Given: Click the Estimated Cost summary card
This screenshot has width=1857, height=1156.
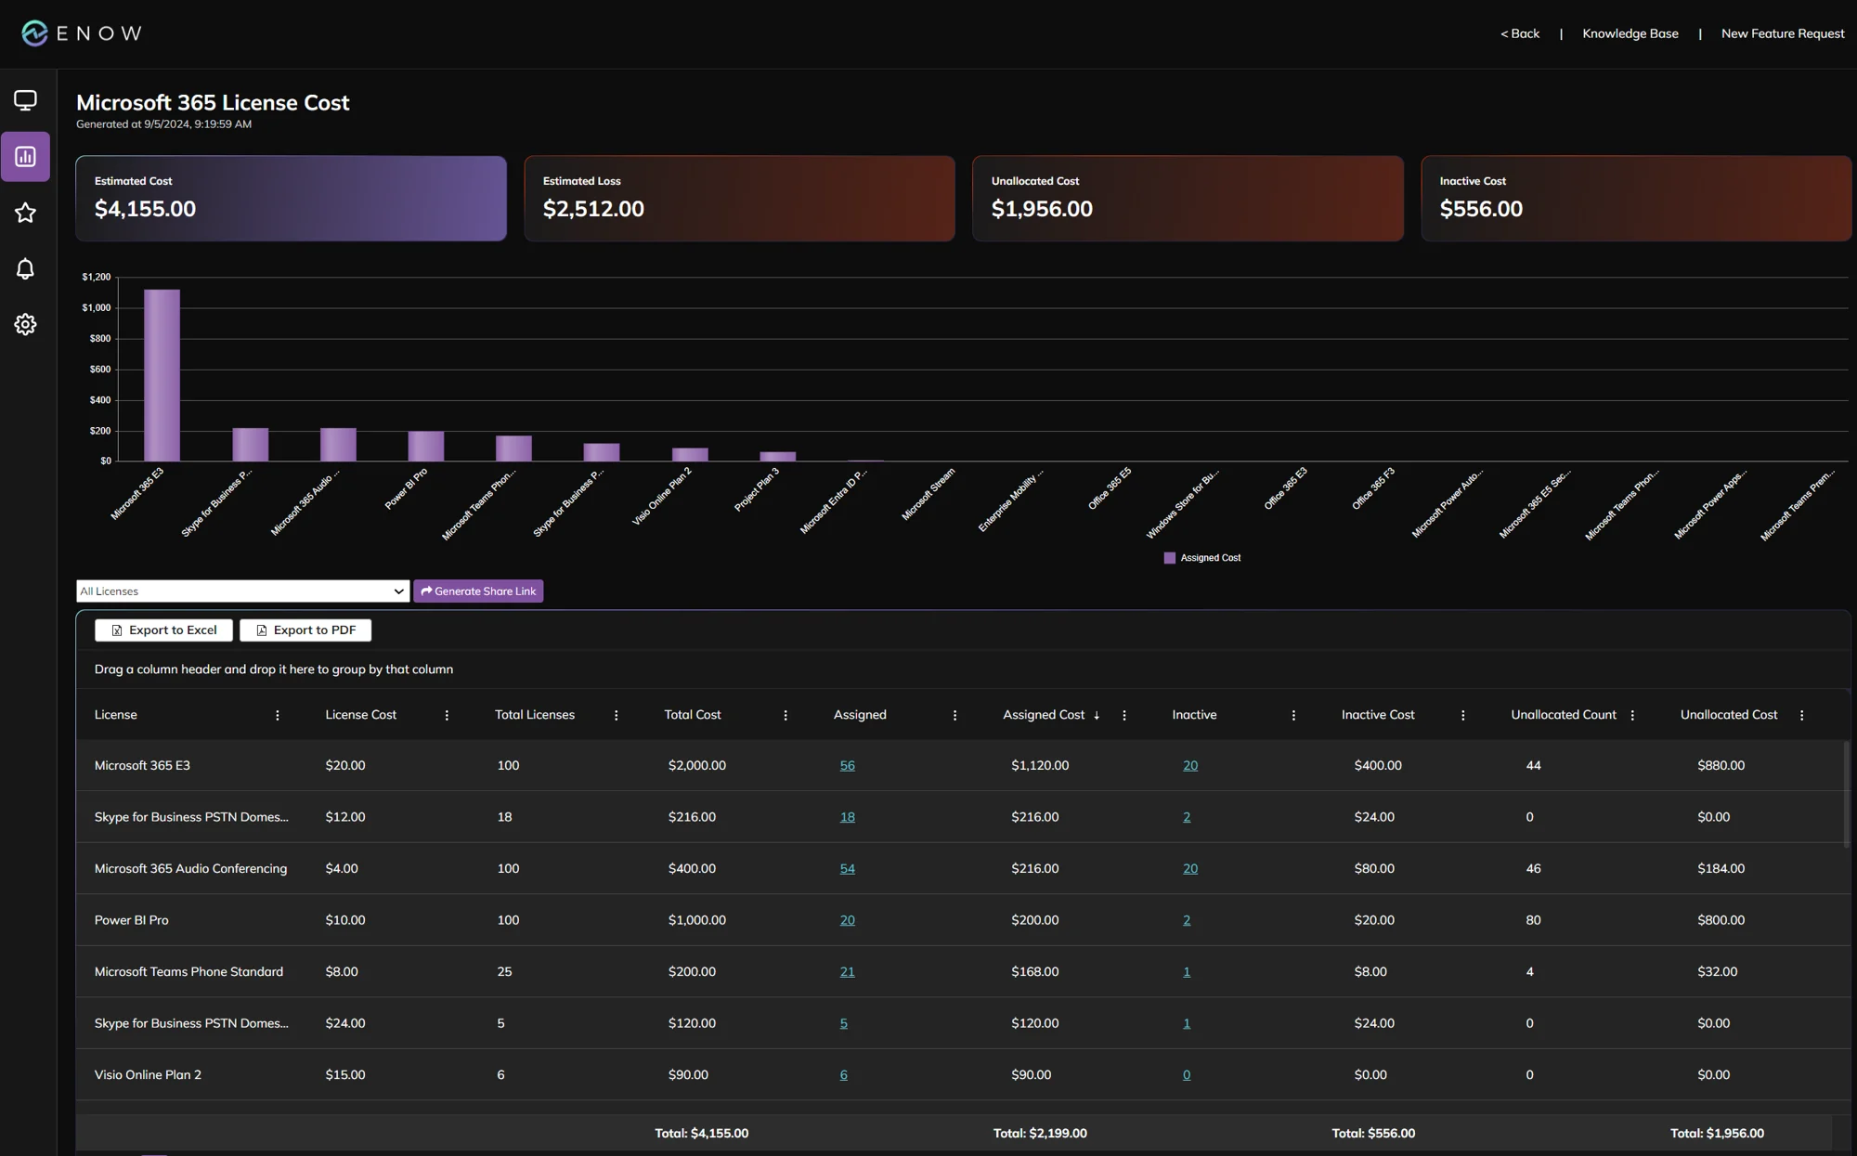Looking at the screenshot, I should tap(291, 199).
